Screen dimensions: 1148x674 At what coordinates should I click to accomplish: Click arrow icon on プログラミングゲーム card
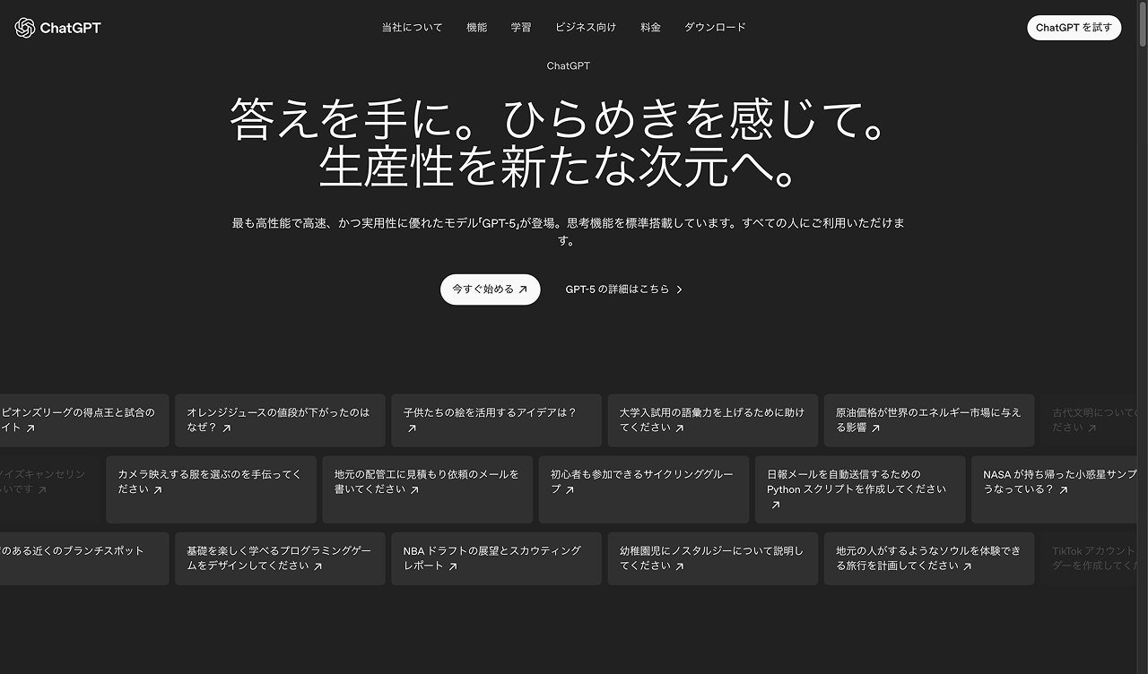317,566
